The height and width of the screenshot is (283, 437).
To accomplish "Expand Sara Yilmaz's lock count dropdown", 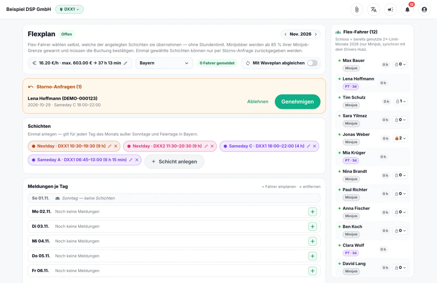I will [x=400, y=120].
